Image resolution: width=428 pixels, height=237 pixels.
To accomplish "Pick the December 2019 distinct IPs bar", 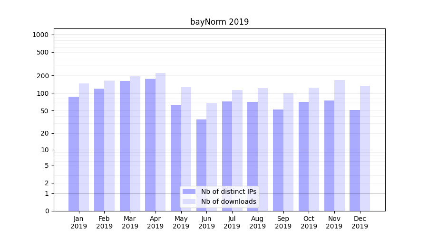I will point(355,160).
